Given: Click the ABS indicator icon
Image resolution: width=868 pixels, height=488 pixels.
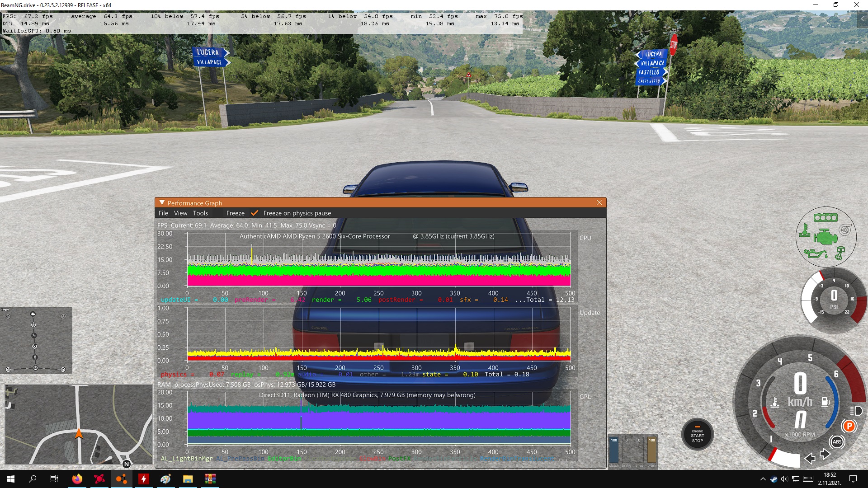Looking at the screenshot, I should tap(837, 442).
